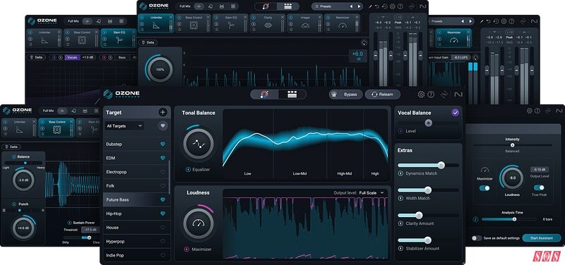565x265 pixels.
Task: Click the Loudness maximizer knob
Action: click(198, 223)
